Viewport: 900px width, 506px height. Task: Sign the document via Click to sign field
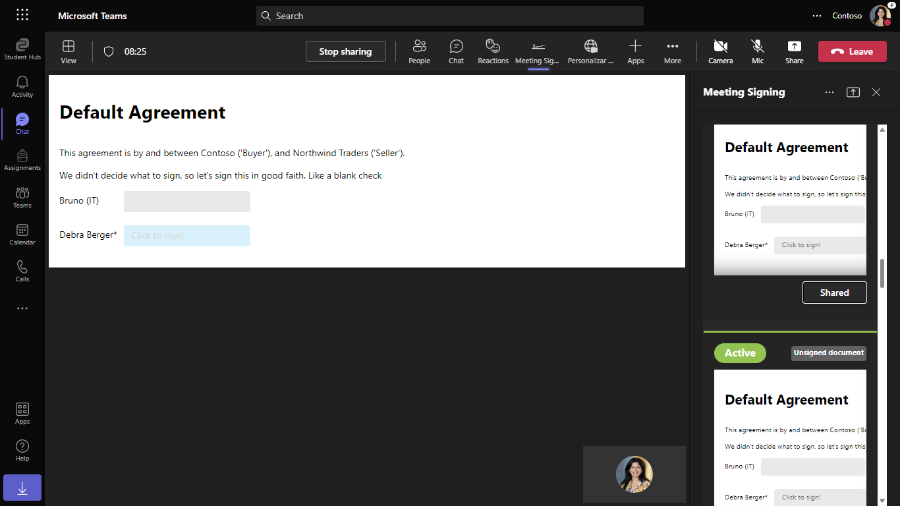point(186,235)
